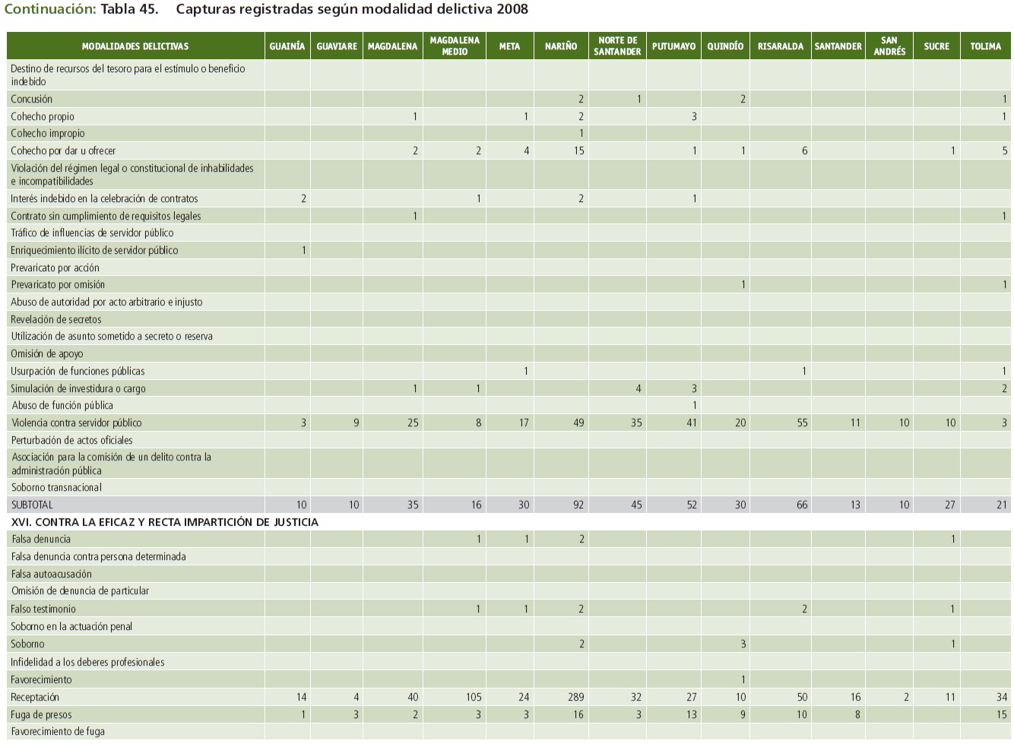The image size is (1014, 744).
Task: Select the MODALIDADES DELICTIVAS header cell
Action: [x=135, y=46]
